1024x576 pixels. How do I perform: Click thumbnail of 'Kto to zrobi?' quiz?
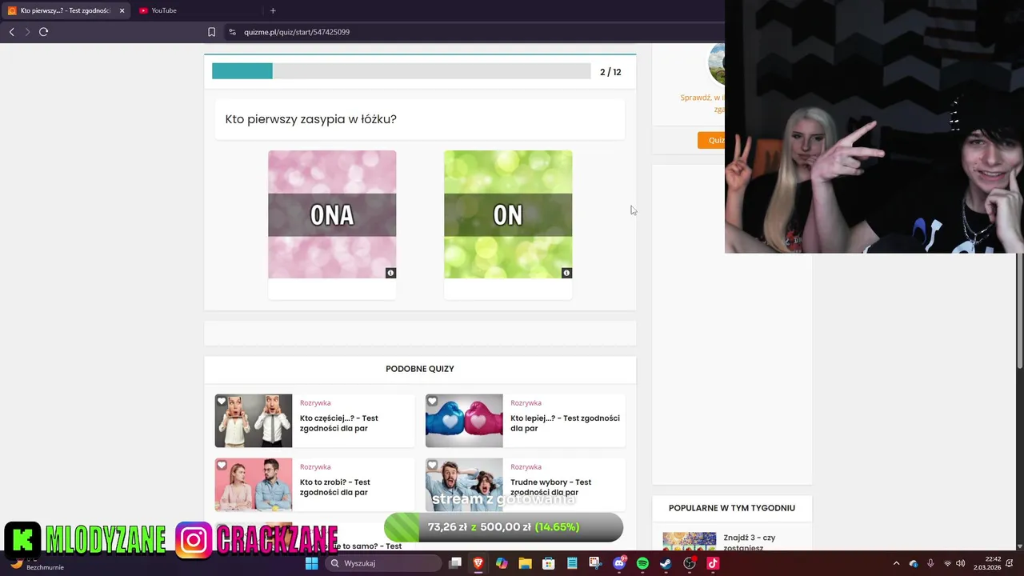(254, 485)
